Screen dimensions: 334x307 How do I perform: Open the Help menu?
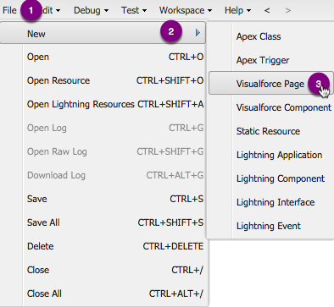point(237,10)
